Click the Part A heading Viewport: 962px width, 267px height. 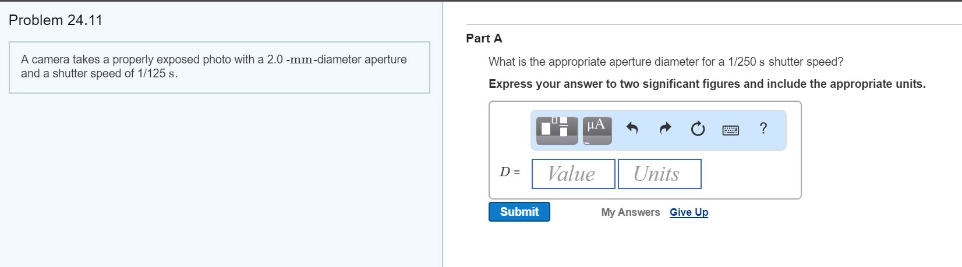coord(484,38)
